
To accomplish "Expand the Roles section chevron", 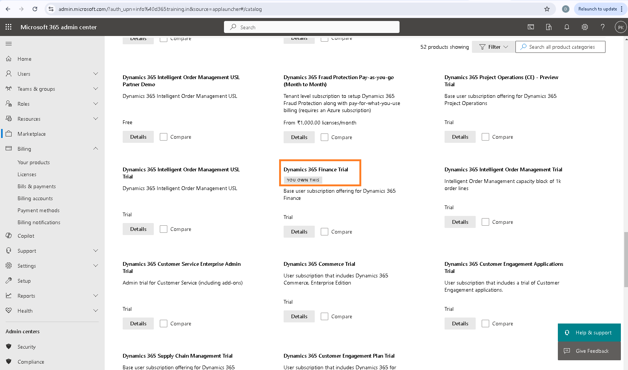I will point(96,104).
